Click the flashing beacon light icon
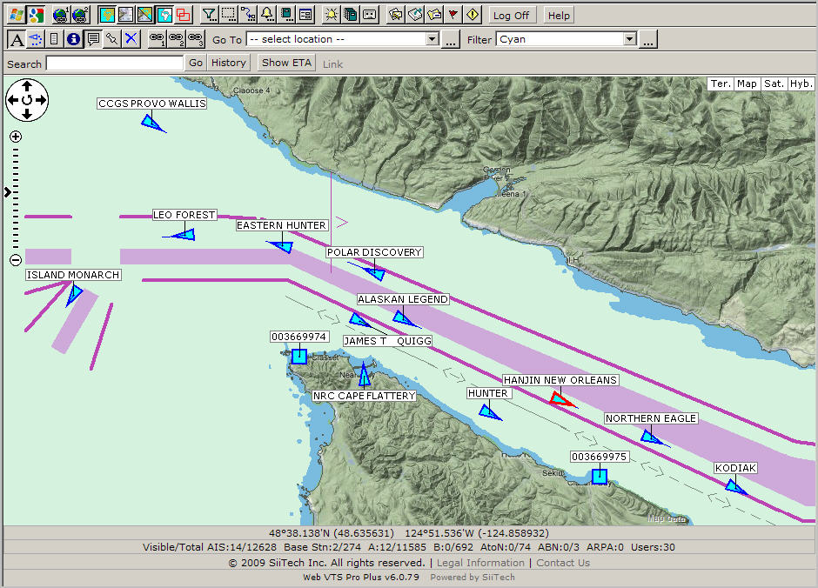Image resolution: width=818 pixels, height=588 pixels. (x=332, y=15)
